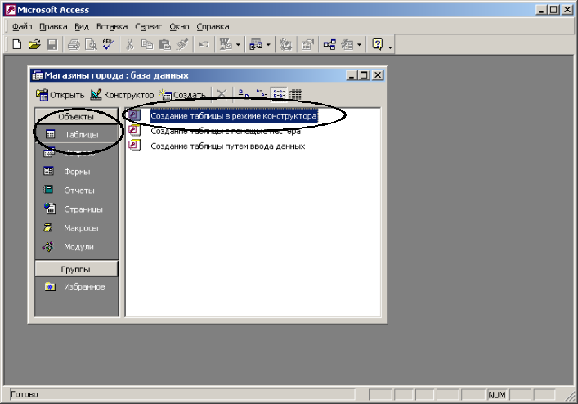
Task: Click the Analyze icon
Action: click(256, 45)
